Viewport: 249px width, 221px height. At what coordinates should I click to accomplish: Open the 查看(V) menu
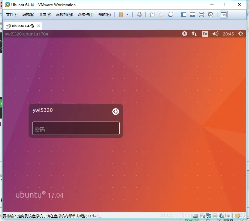point(45,15)
